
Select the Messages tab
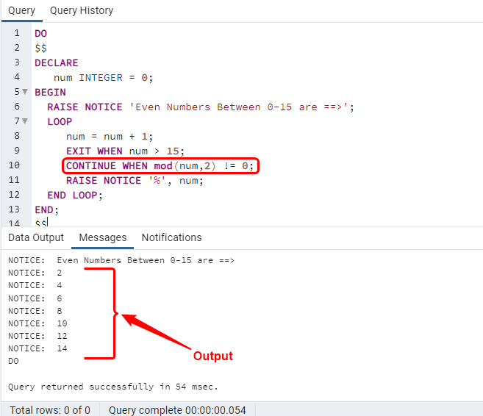coord(103,237)
